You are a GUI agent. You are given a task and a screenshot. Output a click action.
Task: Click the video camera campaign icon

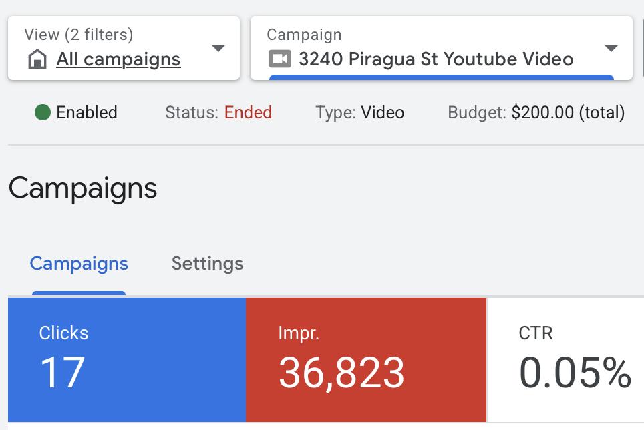coord(279,59)
